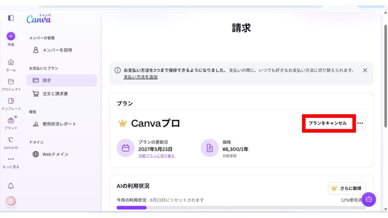Click scrollbar down arrow
The image size is (388, 218).
pos(385,209)
